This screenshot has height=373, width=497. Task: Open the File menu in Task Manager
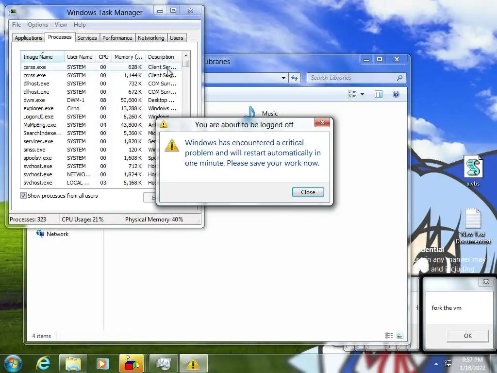point(17,25)
